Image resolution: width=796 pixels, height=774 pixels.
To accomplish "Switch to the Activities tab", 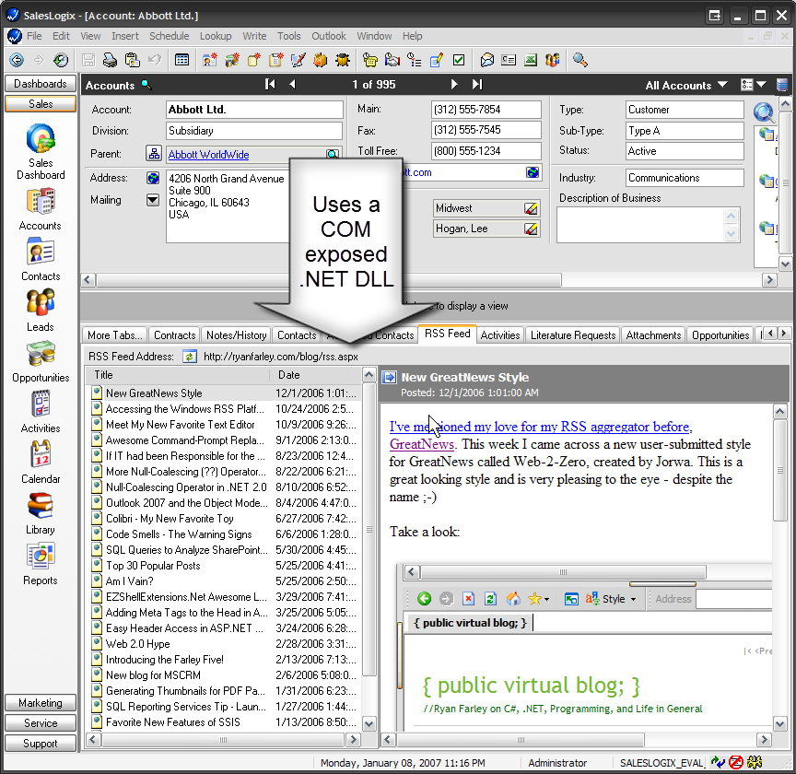I will coord(500,335).
